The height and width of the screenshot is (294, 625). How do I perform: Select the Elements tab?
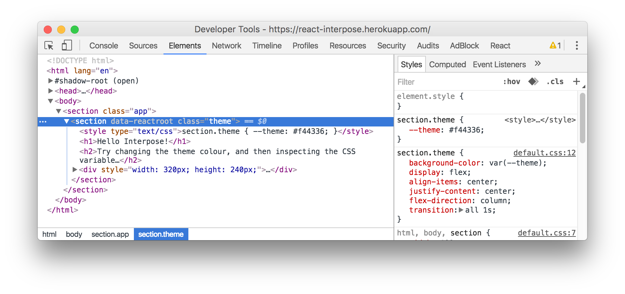185,45
